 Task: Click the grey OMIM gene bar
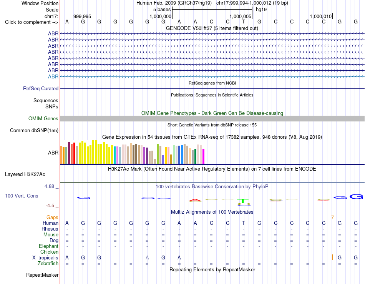pyautogui.click(x=212, y=118)
